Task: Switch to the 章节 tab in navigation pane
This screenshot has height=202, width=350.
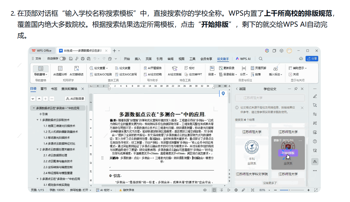Action: tap(44, 89)
